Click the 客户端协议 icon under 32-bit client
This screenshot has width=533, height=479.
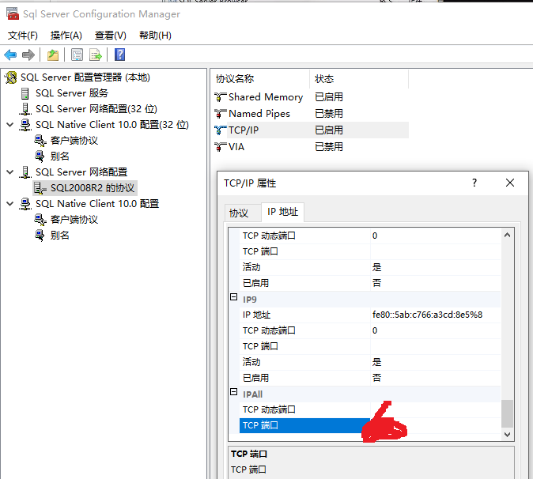[40, 141]
